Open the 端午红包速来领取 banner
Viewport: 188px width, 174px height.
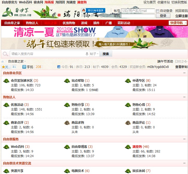point(94,44)
